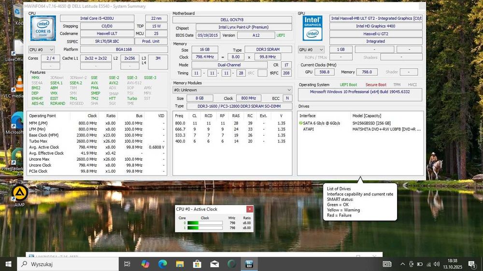Click the dark green round taskbar app

(232, 264)
